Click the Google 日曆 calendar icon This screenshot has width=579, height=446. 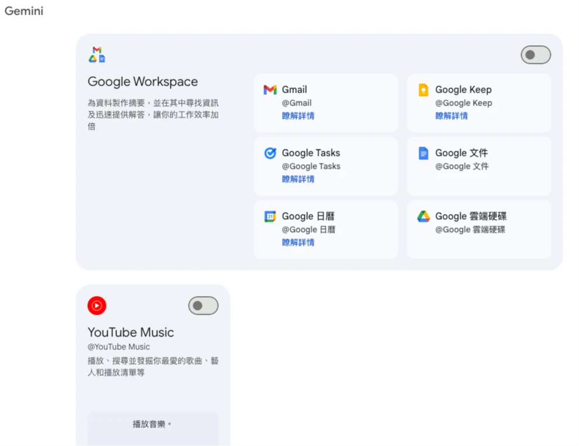270,216
